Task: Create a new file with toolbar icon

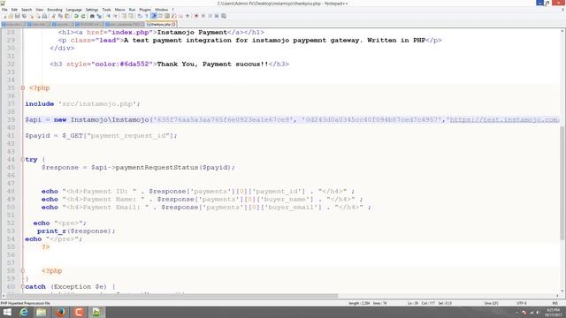Action: click(4, 16)
